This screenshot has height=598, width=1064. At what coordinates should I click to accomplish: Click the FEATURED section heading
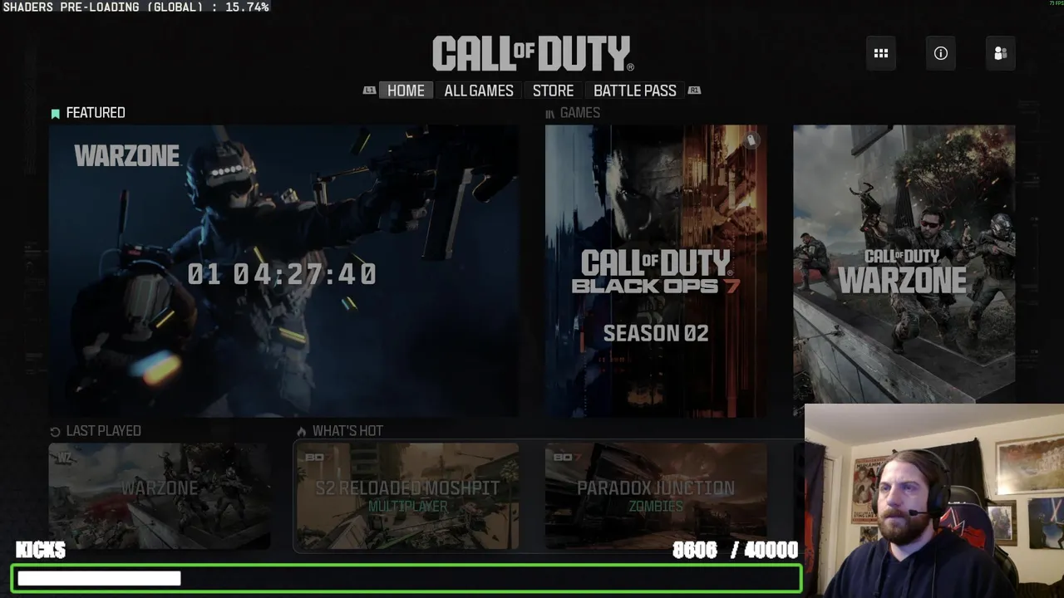click(96, 113)
